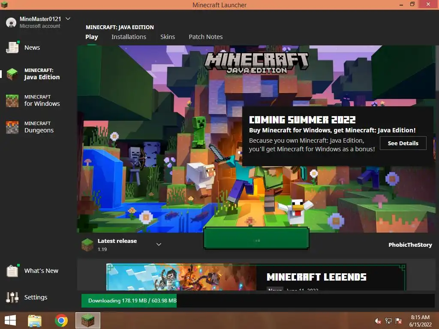Click the Minecraft Launcher title bar icon
Image resolution: width=439 pixels, height=329 pixels.
[4, 4]
